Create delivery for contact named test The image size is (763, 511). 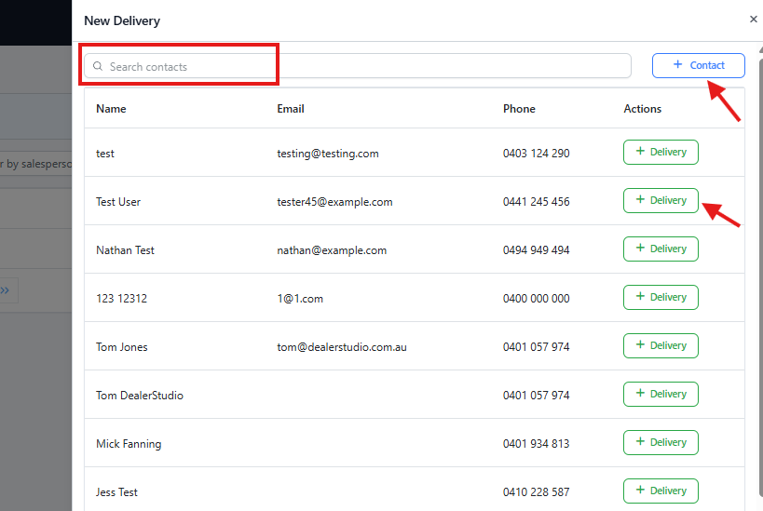coord(661,153)
